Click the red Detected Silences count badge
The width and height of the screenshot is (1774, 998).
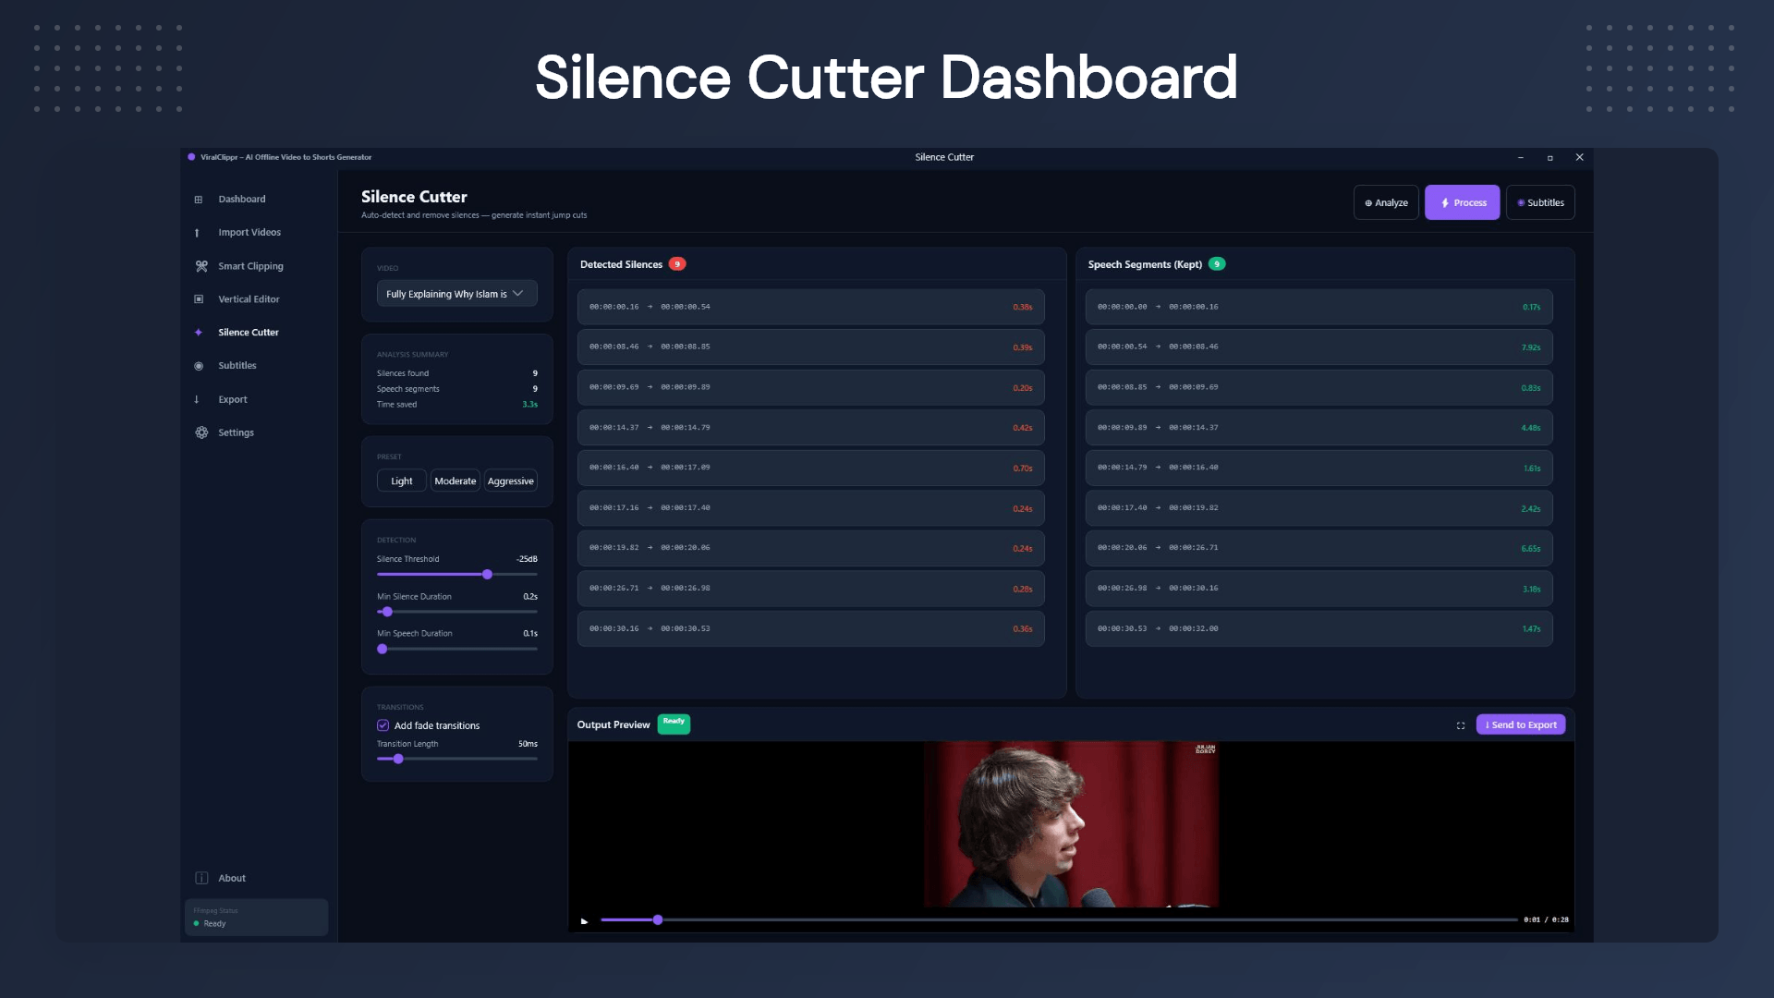coord(677,264)
